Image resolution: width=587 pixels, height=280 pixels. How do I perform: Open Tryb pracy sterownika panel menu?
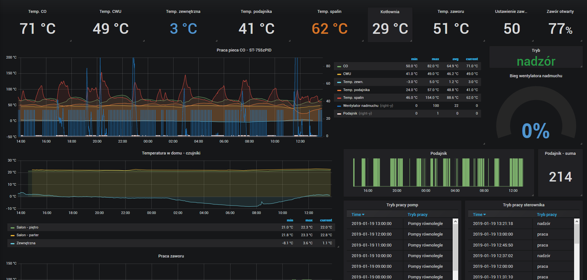[x=524, y=205]
